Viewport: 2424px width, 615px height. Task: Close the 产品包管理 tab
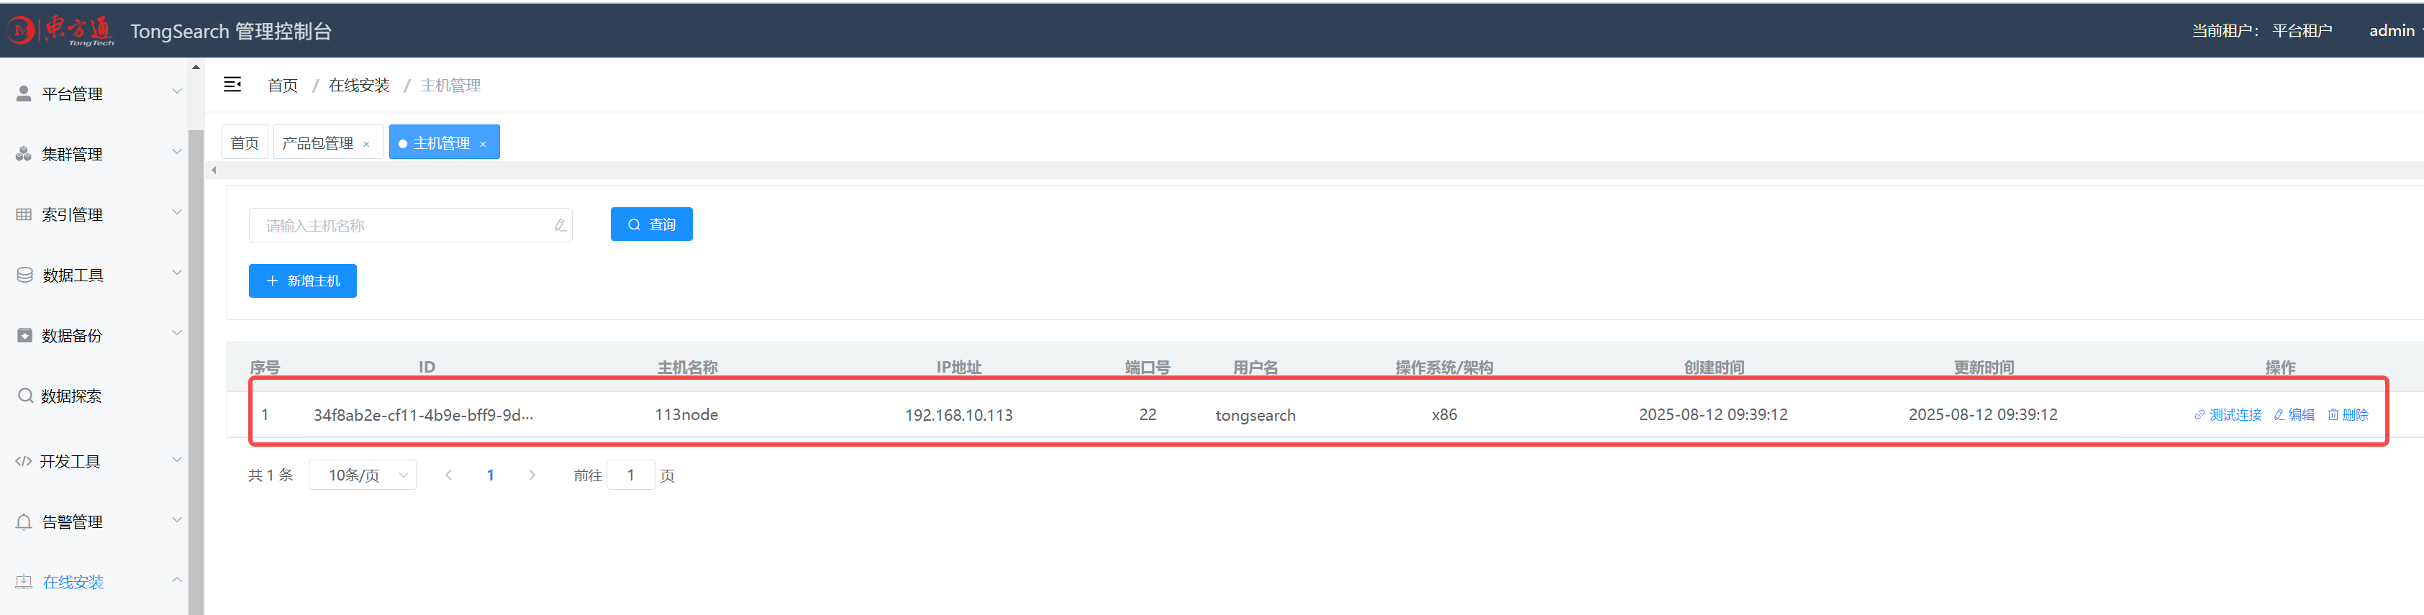pyautogui.click(x=366, y=144)
